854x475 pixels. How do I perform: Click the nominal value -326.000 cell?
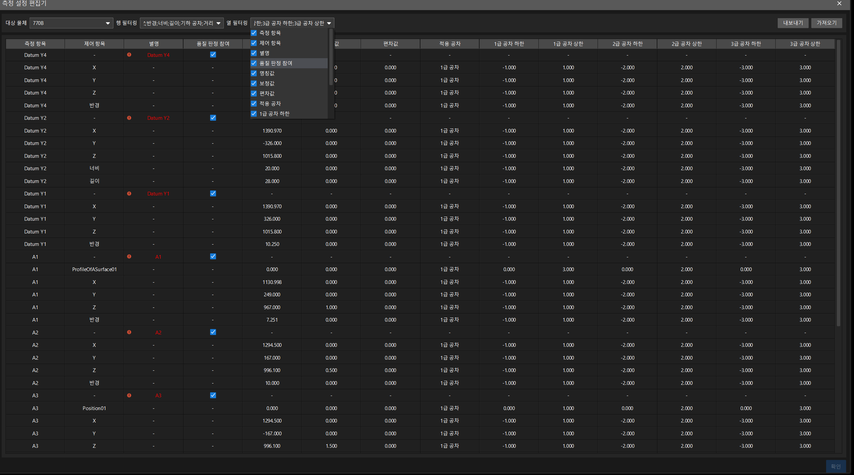coord(272,143)
